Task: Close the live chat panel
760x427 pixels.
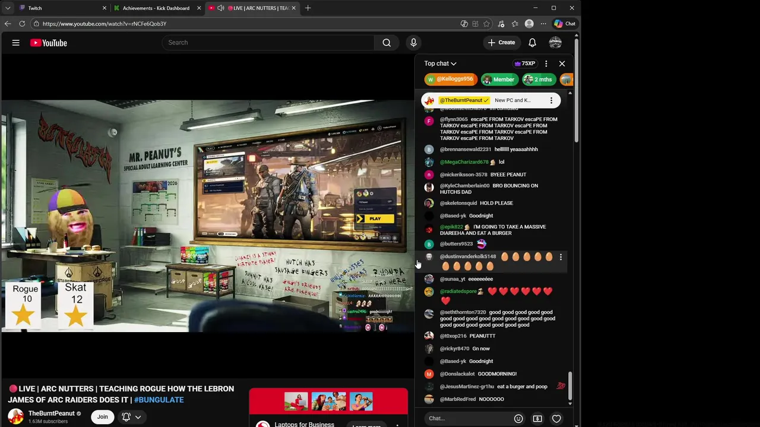Action: point(562,63)
